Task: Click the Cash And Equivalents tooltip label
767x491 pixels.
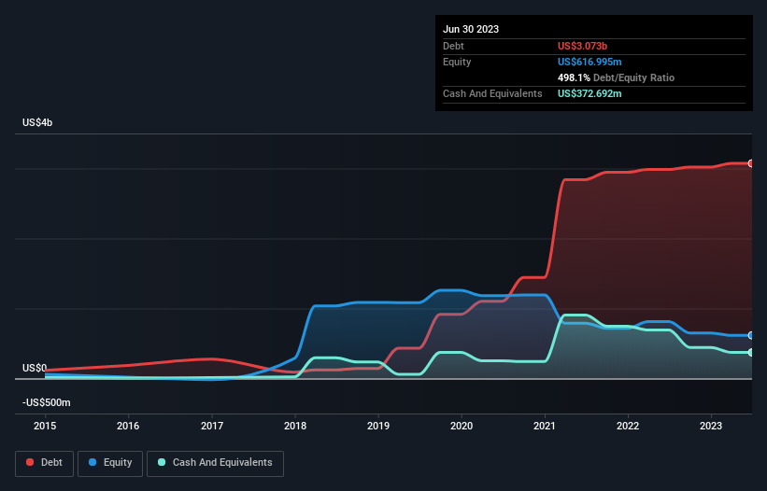Action: point(492,93)
